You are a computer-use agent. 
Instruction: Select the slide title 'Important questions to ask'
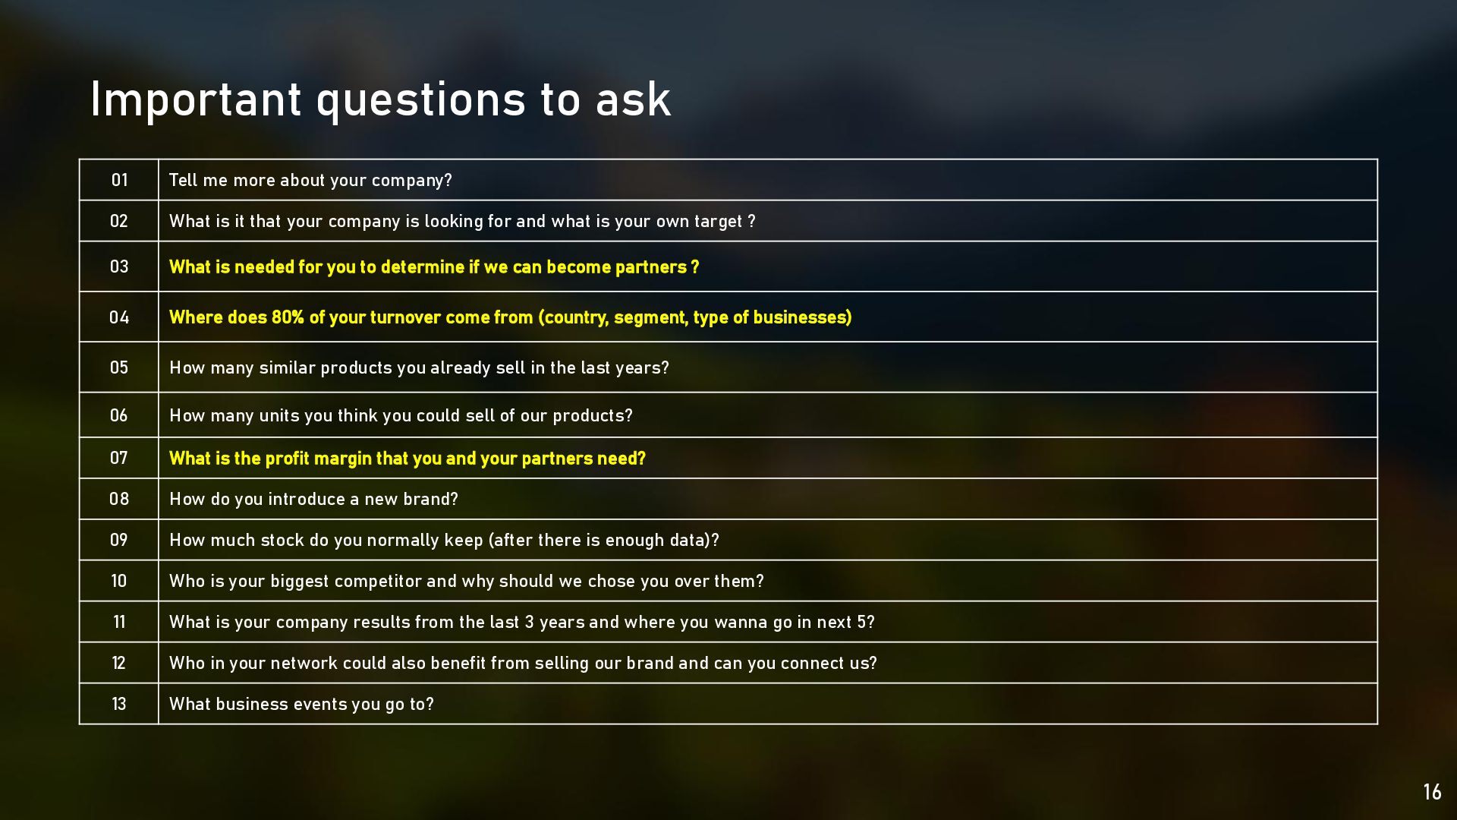[x=380, y=99]
